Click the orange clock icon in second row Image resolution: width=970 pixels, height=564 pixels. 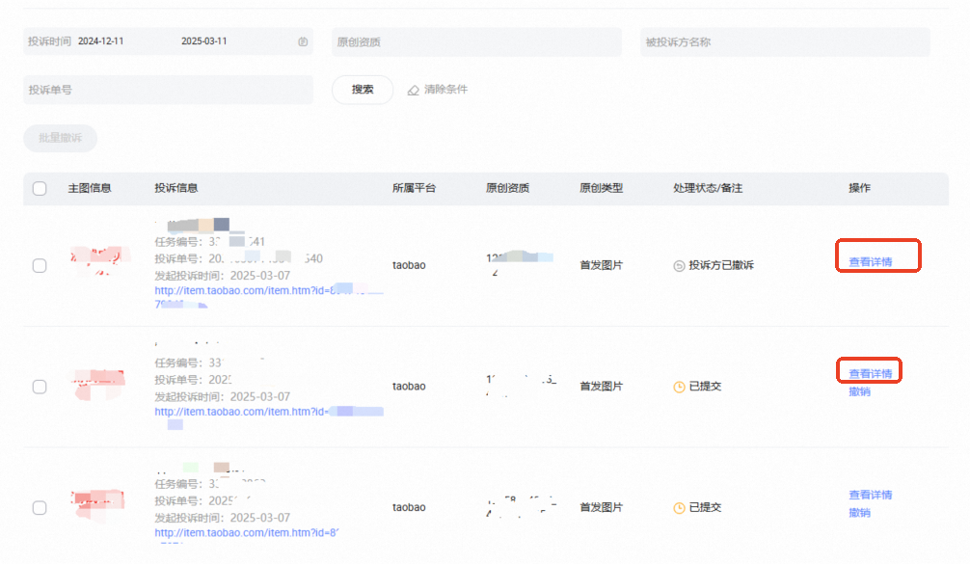click(679, 388)
